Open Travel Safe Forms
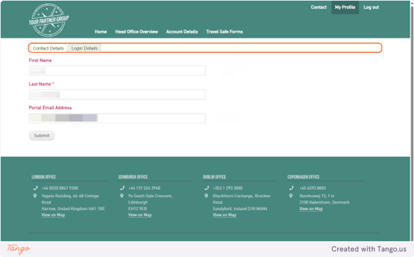This screenshot has width=414, height=257. 224,32
